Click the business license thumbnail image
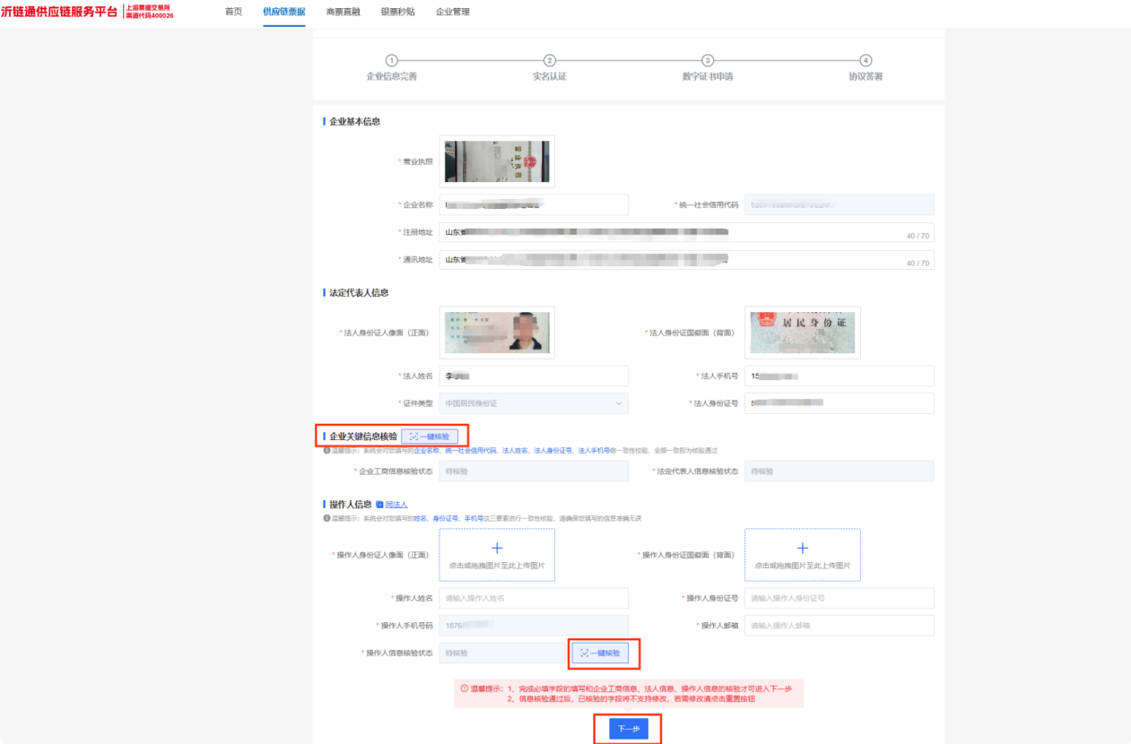Image resolution: width=1131 pixels, height=744 pixels. [x=497, y=161]
